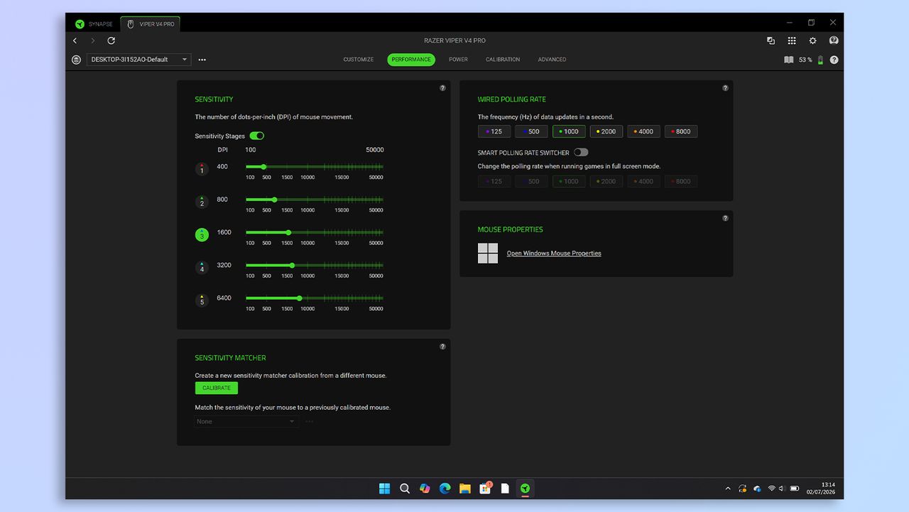909x512 pixels.
Task: Show help for Mouse Properties panel
Action: point(725,218)
